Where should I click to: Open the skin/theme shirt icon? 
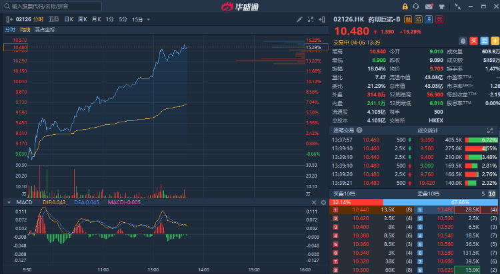[441, 7]
